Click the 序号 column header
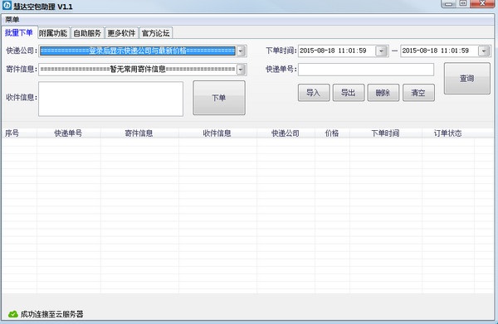The height and width of the screenshot is (324, 498). click(19, 133)
